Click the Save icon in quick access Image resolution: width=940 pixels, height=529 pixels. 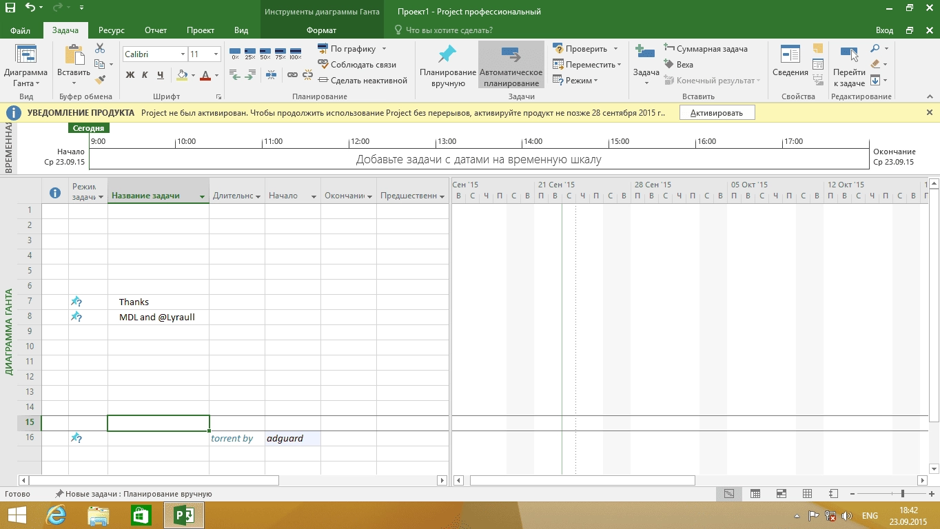10,8
